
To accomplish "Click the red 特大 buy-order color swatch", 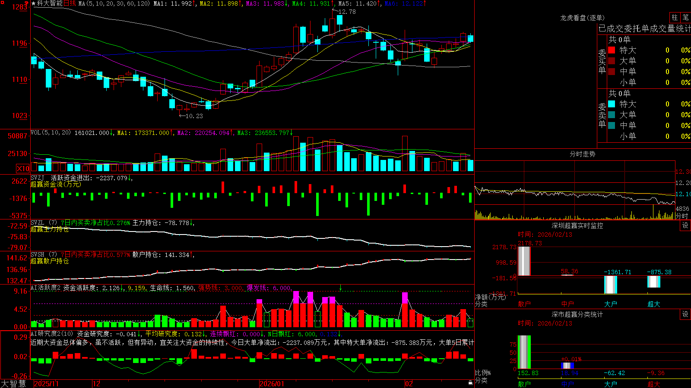I will pyautogui.click(x=612, y=50).
